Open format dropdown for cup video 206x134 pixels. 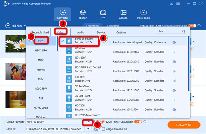coord(193,97)
